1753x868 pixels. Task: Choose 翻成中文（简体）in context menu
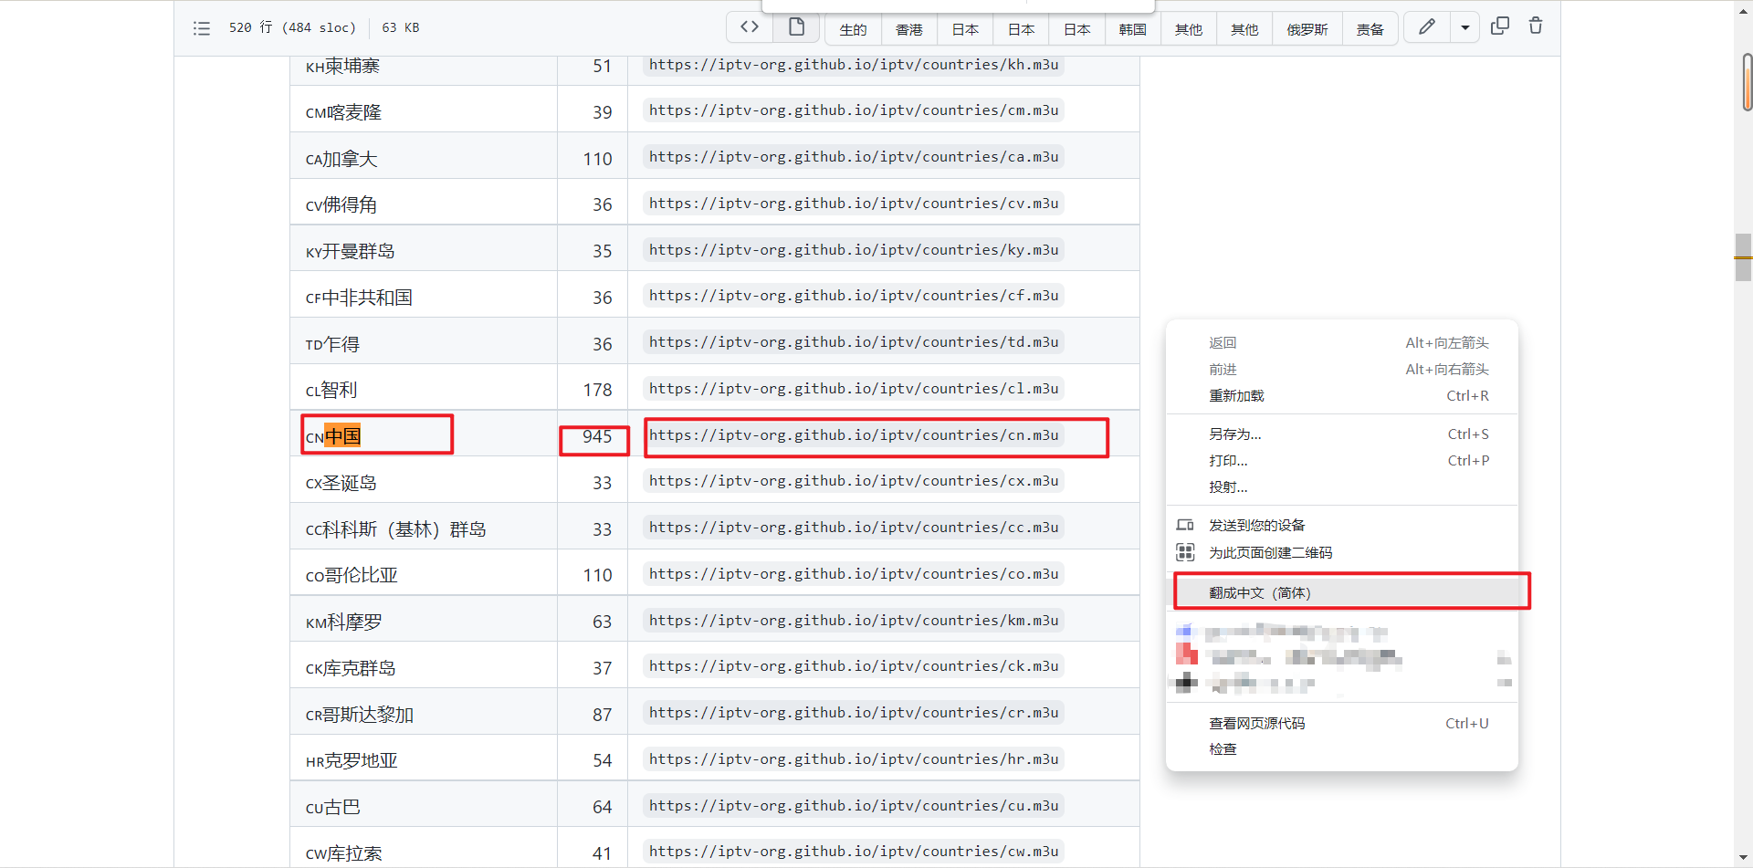tap(1342, 593)
